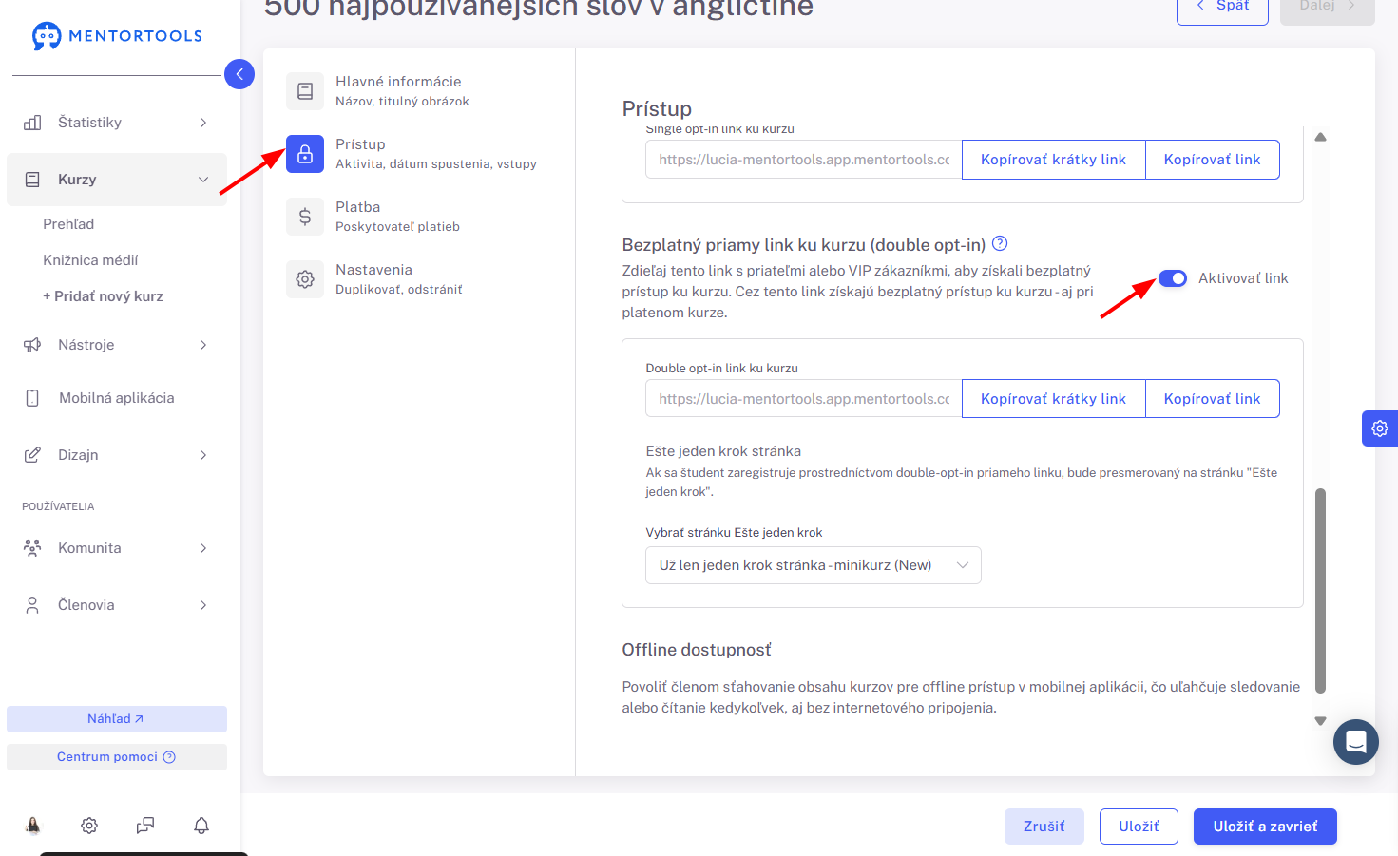Open notifications bell in bottom bar
Viewport: 1398px width, 856px height.
coord(201,826)
